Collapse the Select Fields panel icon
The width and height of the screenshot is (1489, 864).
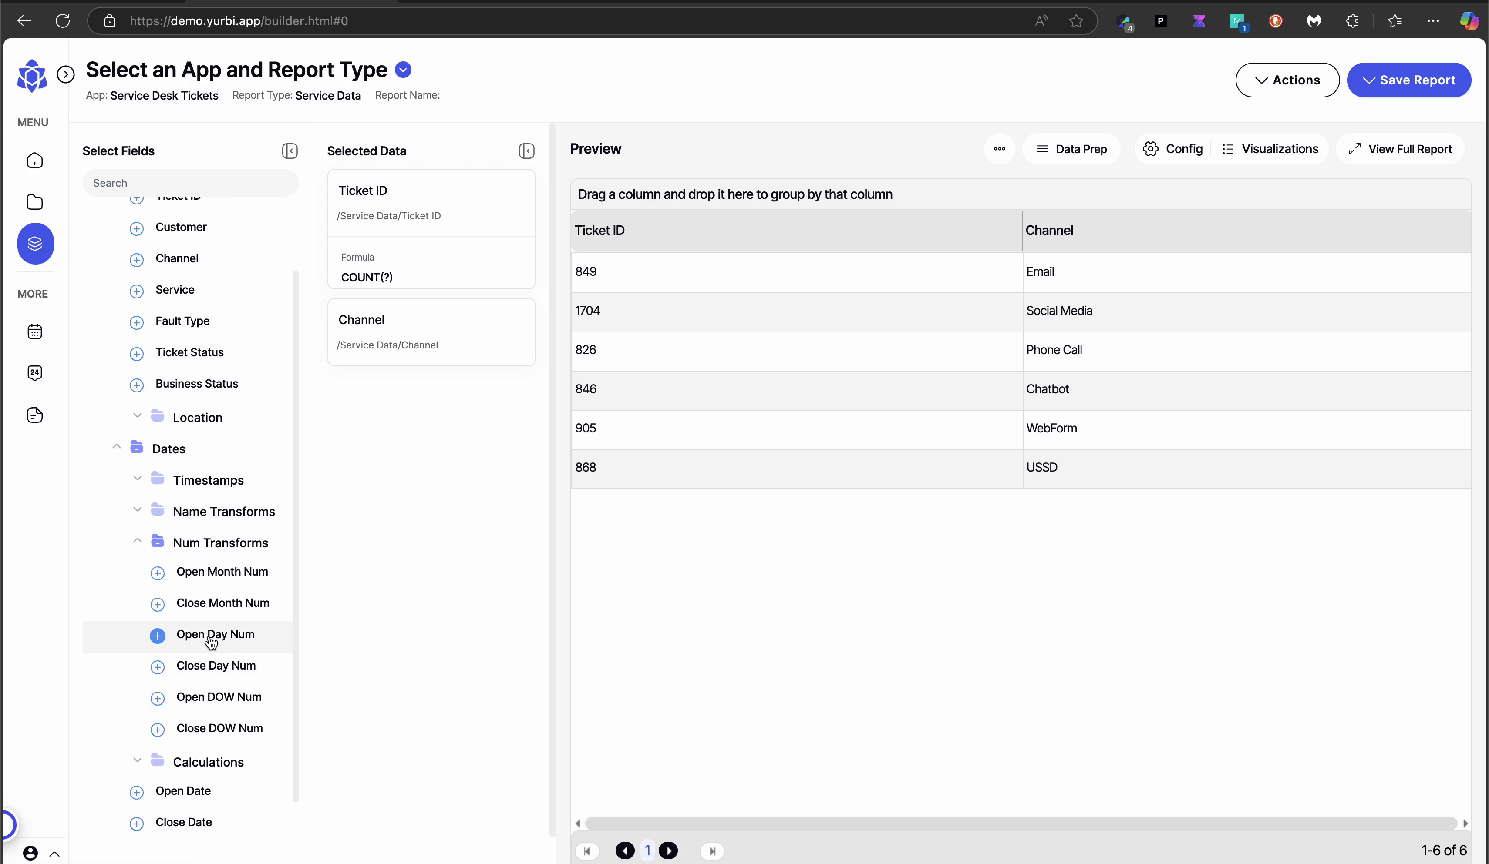tap(290, 151)
